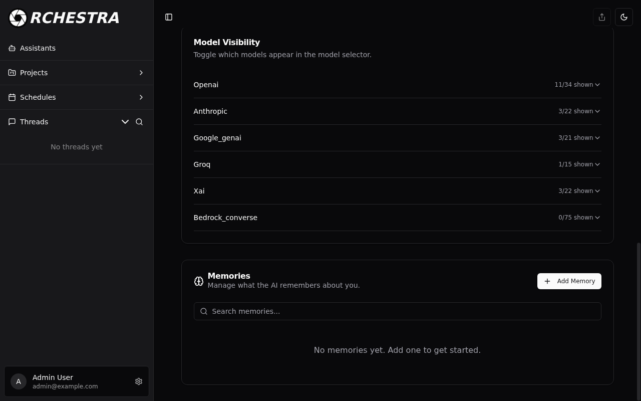
Task: Click the Model Visibility heading
Action: pos(227,43)
